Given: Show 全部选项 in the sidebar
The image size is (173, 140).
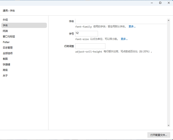Looking at the screenshot, I should click(x=24, y=53).
